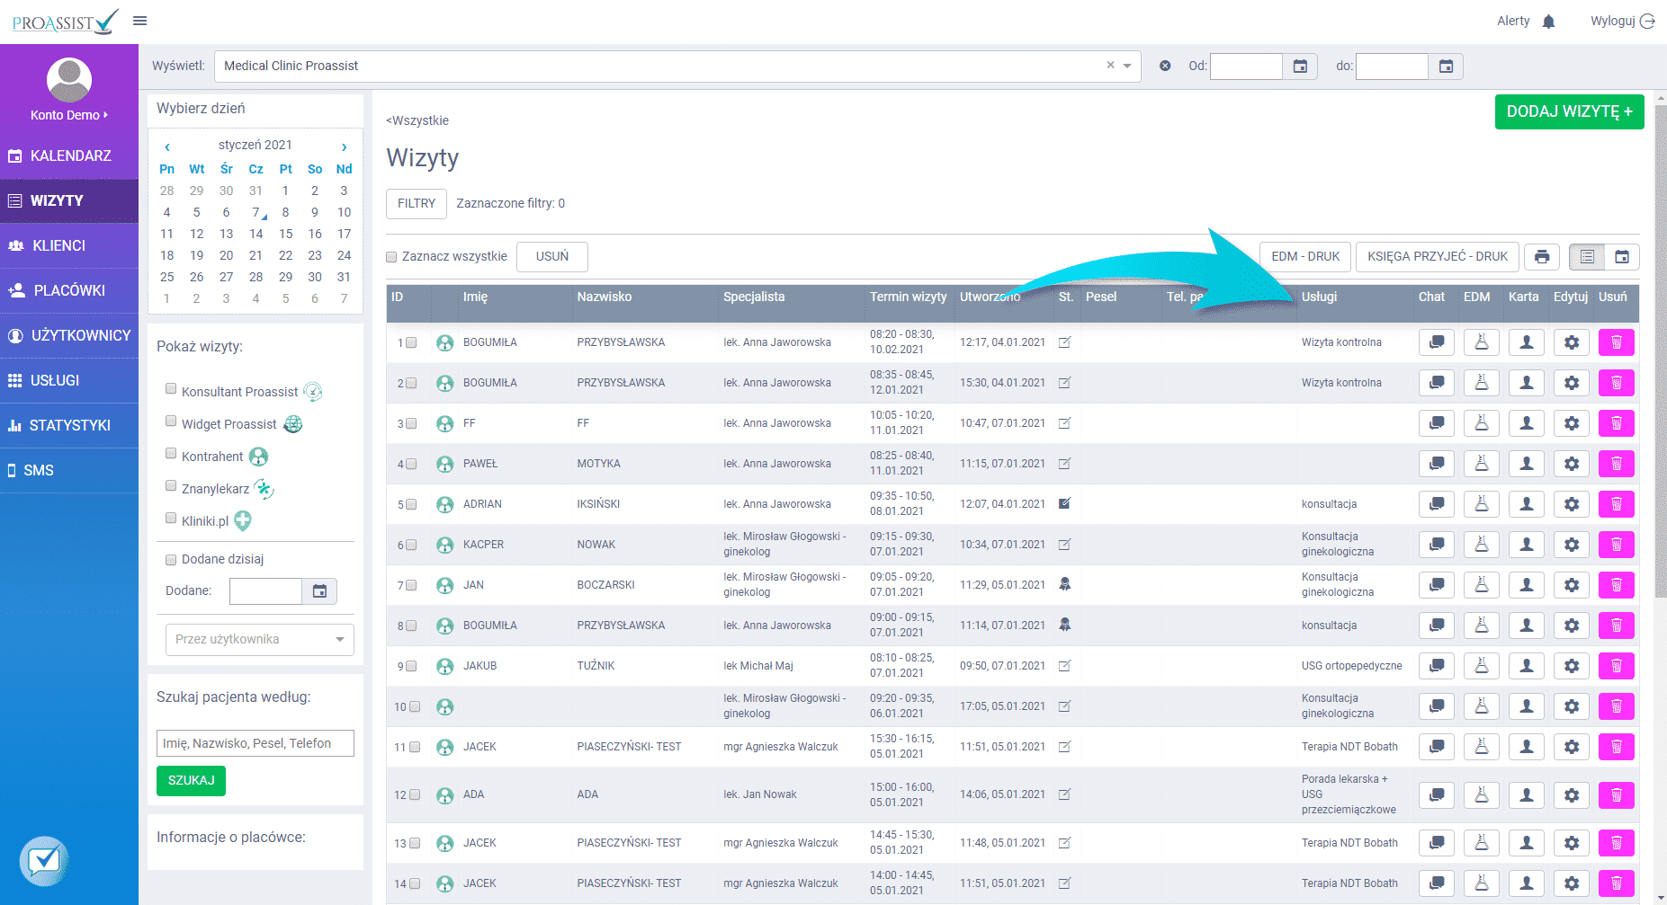
Task: Enable Konsultant Proassist filter checkbox
Action: click(171, 388)
